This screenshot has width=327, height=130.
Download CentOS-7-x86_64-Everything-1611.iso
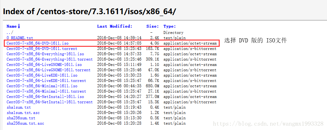point(45,54)
